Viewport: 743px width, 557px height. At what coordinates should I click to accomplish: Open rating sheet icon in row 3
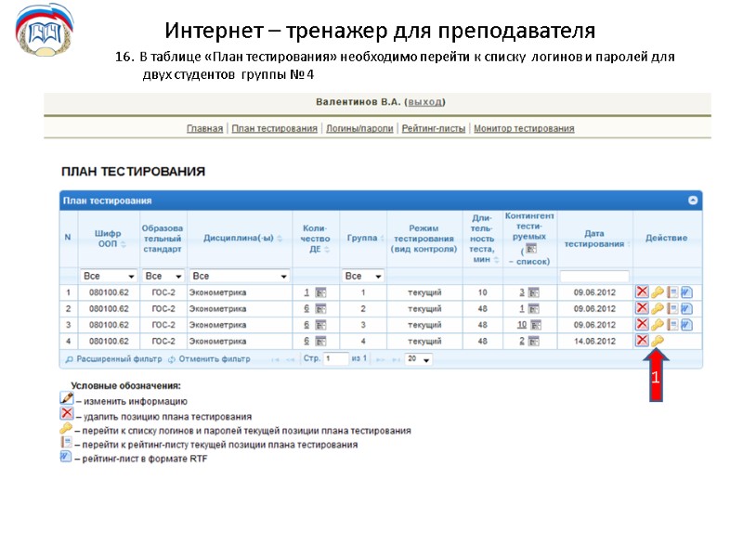[672, 325]
